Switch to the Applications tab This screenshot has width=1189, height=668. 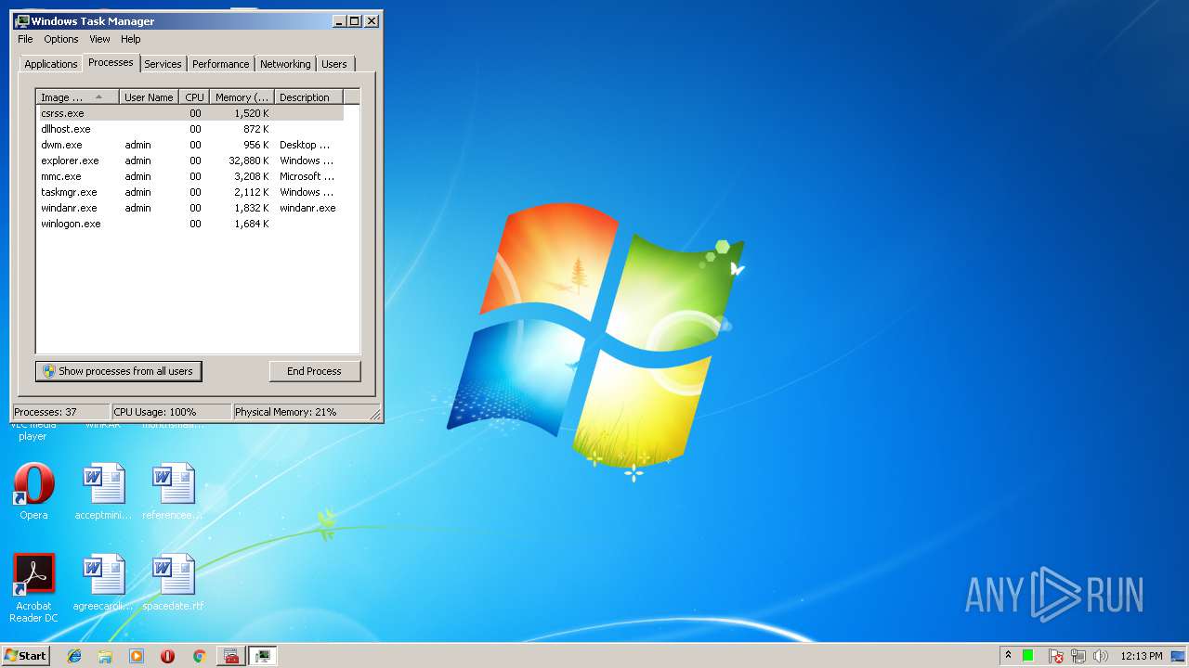click(50, 64)
